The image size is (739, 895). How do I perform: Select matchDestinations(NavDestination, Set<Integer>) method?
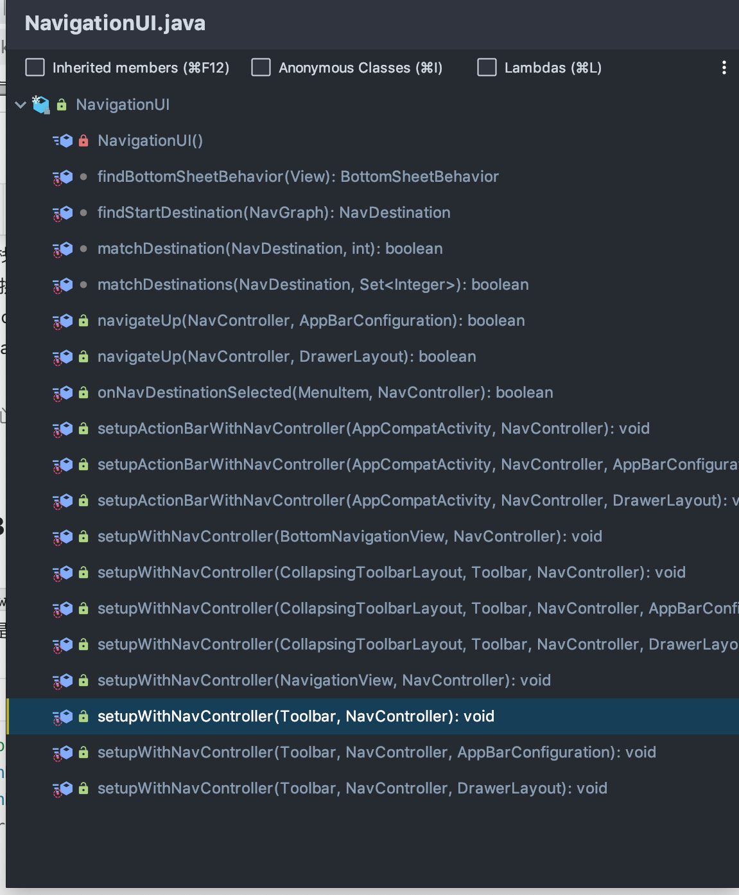pos(372,285)
